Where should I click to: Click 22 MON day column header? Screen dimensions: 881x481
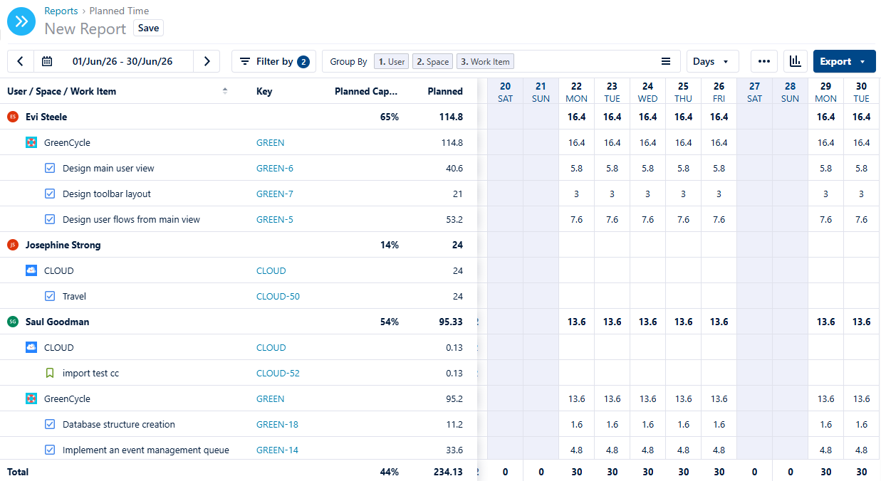pyautogui.click(x=576, y=91)
